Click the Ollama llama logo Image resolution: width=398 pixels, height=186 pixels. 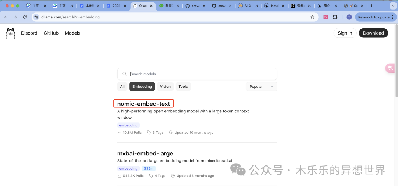point(10,33)
